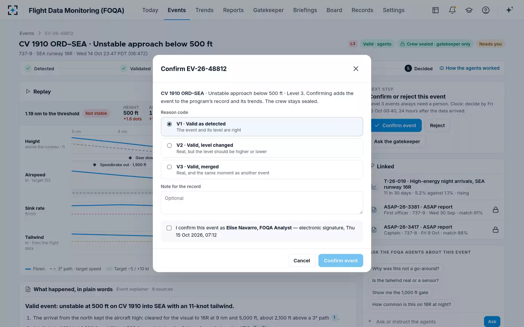Screen dimensions: 524x327
Task: Open the AI sparkle assistant icon
Action: click(x=509, y=10)
